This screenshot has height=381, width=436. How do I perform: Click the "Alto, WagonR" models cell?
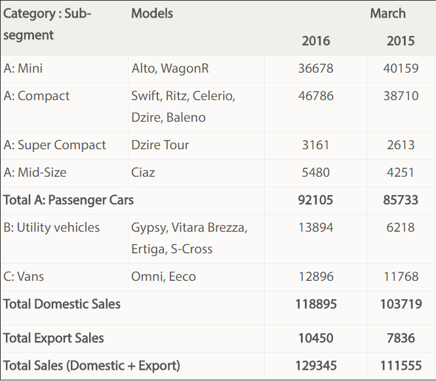tap(170, 68)
